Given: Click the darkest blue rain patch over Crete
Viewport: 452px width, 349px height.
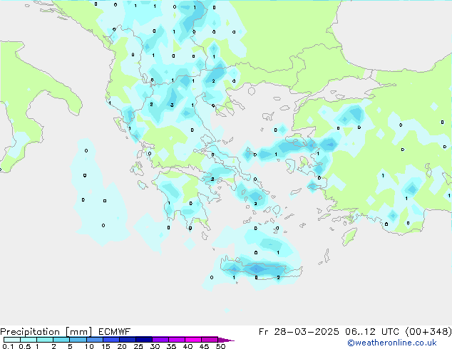Looking at the screenshot, I should 258,269.
